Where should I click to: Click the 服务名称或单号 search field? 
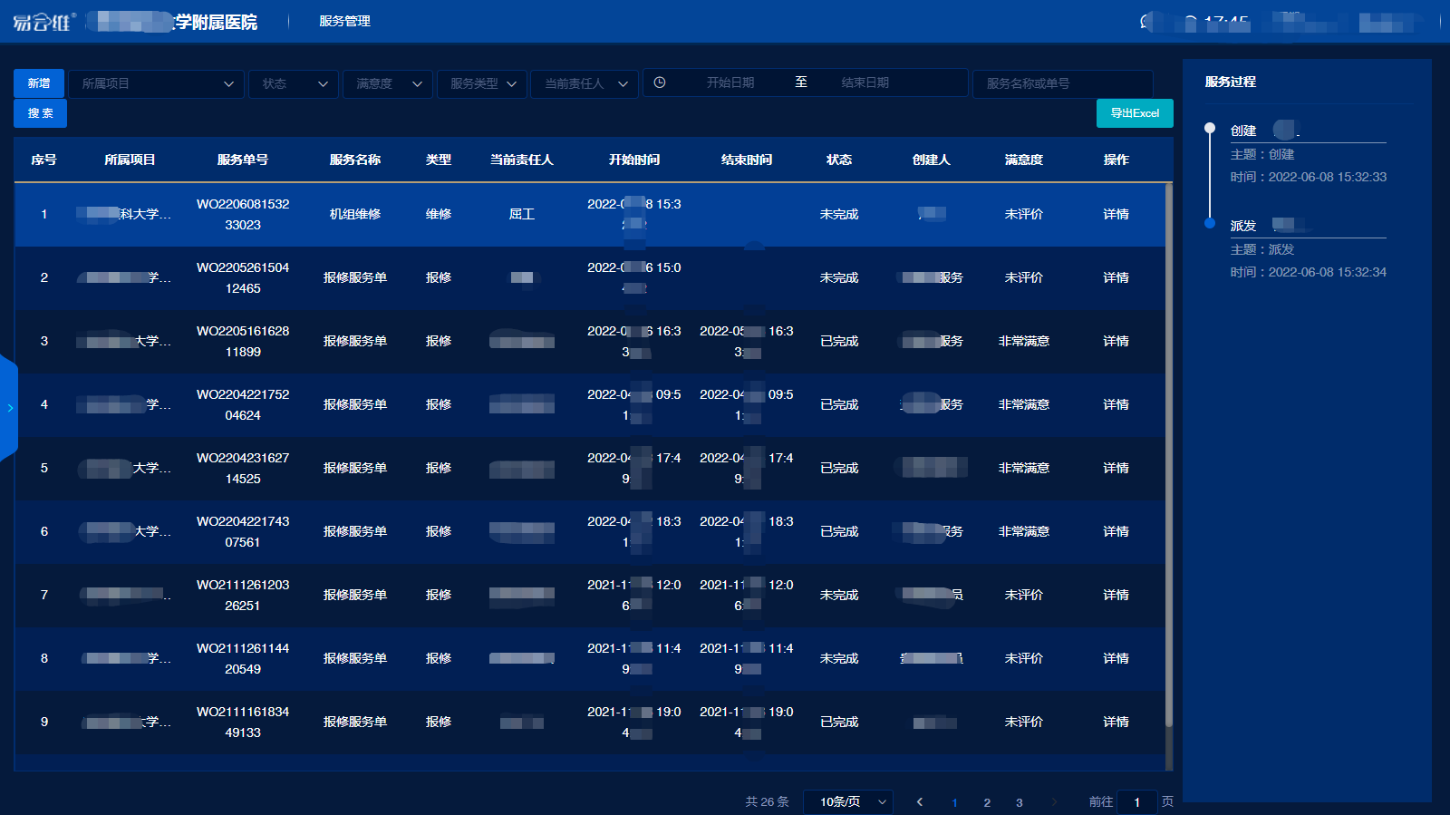tap(1062, 83)
